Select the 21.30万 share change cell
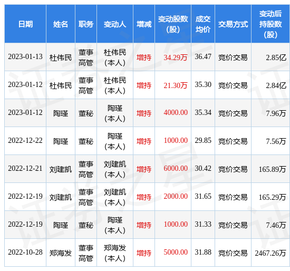The width and height of the screenshot is (290, 271). tap(173, 85)
